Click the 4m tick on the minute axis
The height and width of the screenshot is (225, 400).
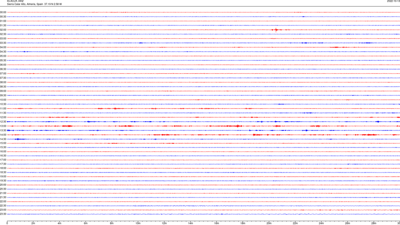[60, 223]
